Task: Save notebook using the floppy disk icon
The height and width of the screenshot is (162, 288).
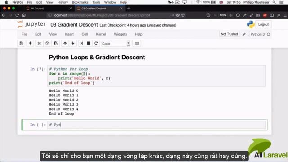Action: coord(21,43)
